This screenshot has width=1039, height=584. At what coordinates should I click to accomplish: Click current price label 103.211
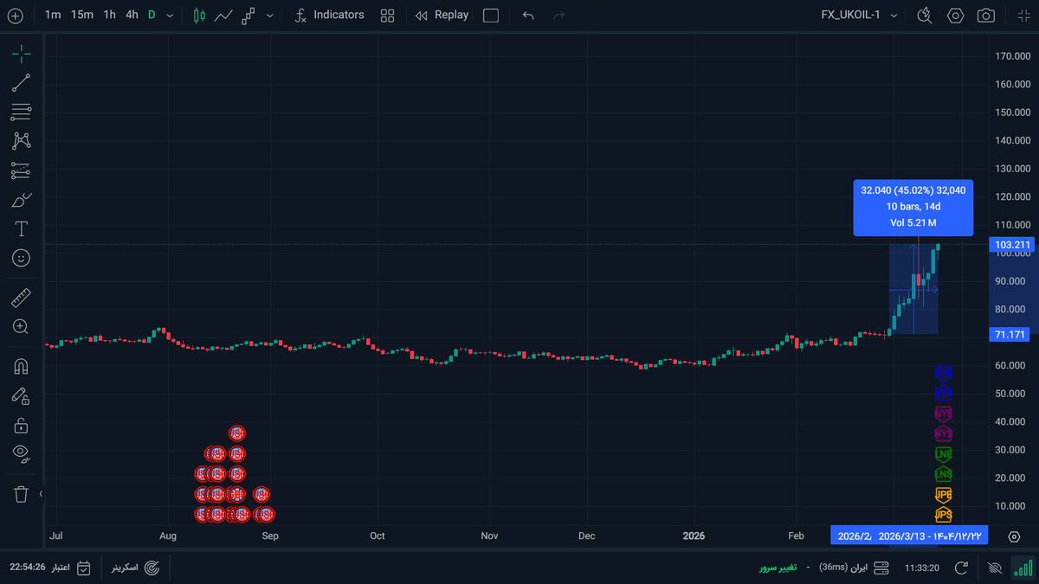[x=1013, y=245]
